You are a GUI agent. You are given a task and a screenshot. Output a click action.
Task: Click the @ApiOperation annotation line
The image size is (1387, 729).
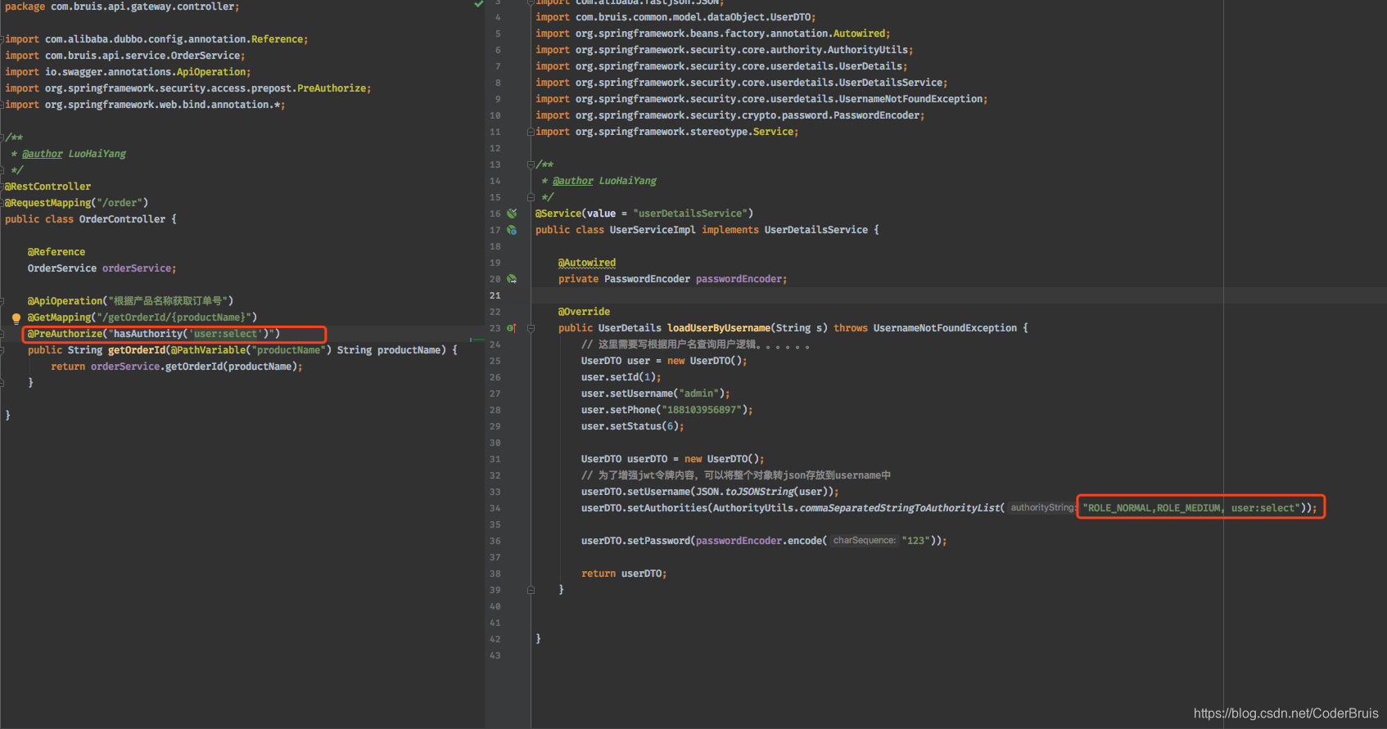pos(131,301)
